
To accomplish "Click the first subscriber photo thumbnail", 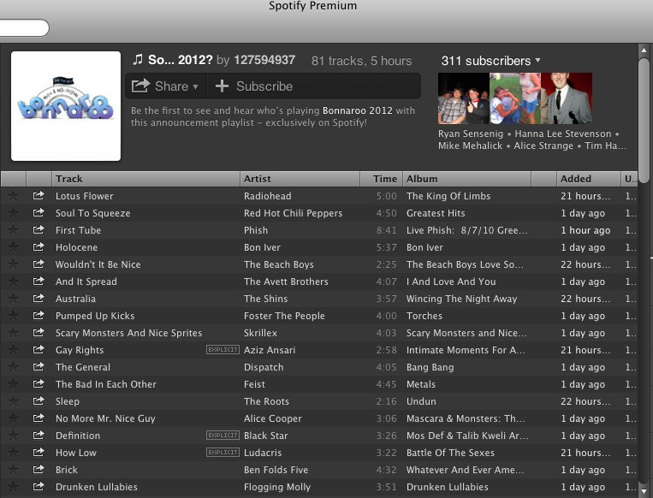I will pyautogui.click(x=464, y=98).
